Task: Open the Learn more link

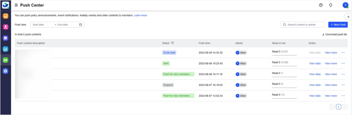Action: (140, 15)
